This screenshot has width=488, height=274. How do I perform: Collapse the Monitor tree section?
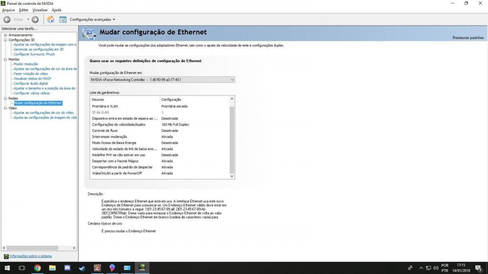(x=5, y=59)
